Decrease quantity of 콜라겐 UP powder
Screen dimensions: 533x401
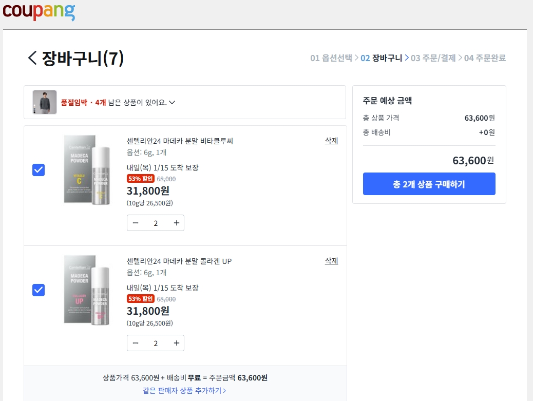136,343
